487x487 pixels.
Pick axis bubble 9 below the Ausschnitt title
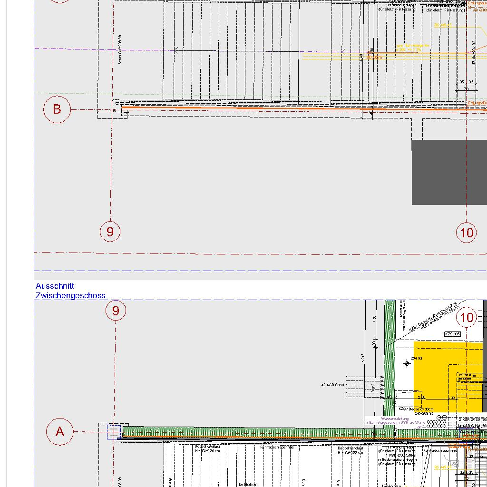(x=116, y=311)
